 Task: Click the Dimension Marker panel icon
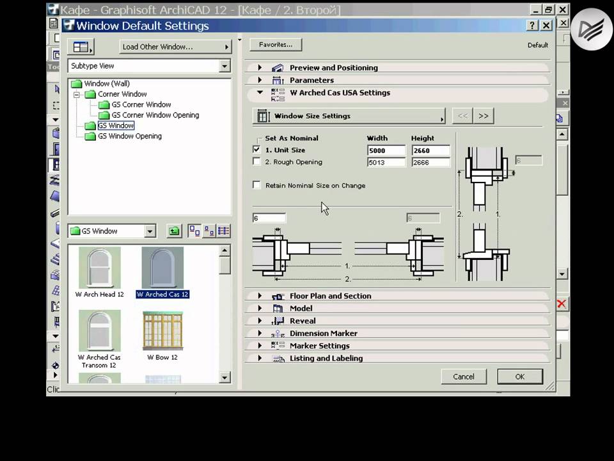coord(278,334)
